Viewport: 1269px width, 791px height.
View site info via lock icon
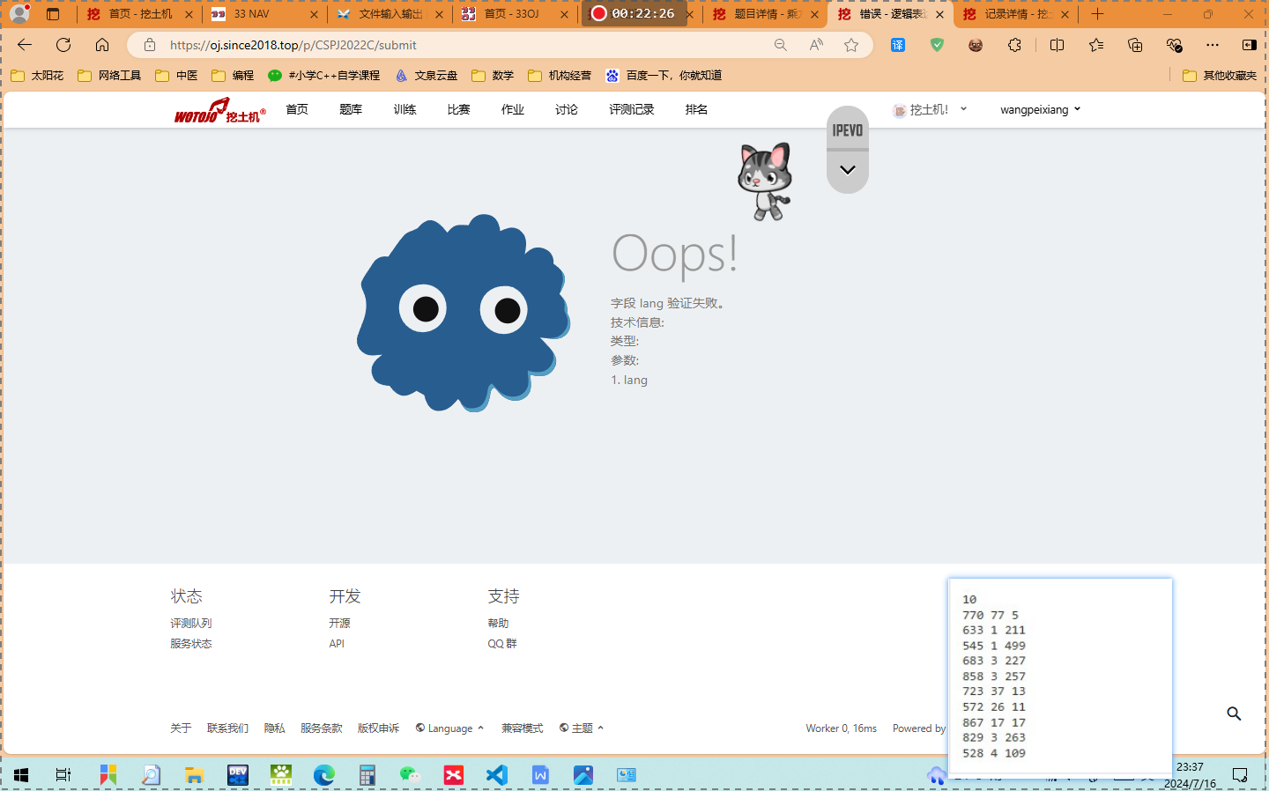point(150,45)
